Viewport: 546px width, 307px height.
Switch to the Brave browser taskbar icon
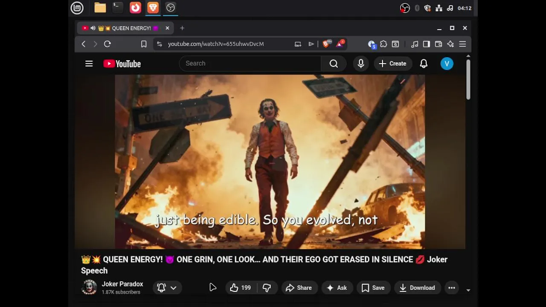[153, 8]
